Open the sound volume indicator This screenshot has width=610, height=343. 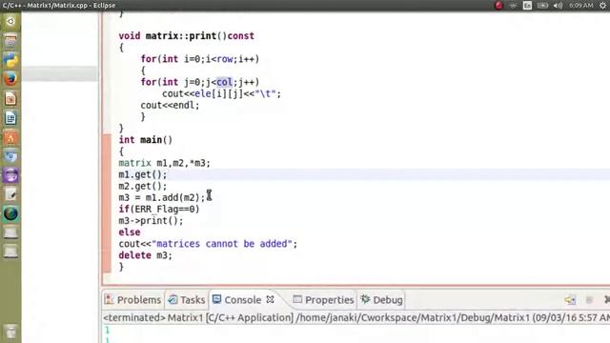(x=558, y=6)
